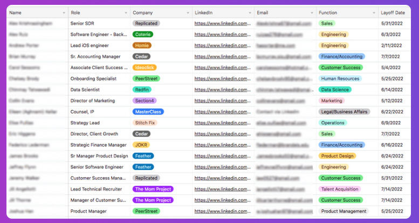Open LinkedIn link in Lead Technical Recruiter row

point(223,189)
